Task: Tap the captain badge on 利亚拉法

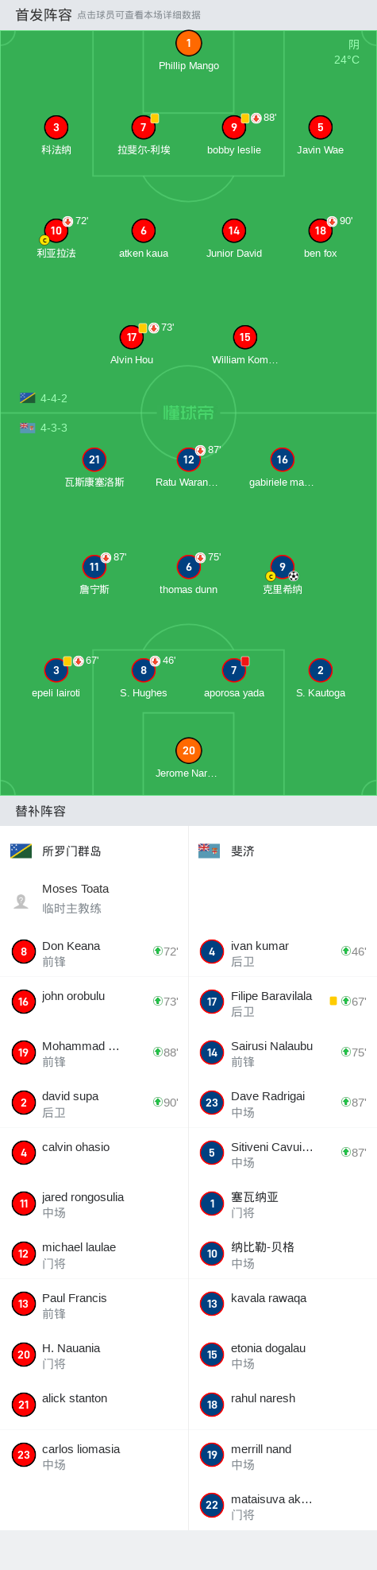Action: coord(44,240)
